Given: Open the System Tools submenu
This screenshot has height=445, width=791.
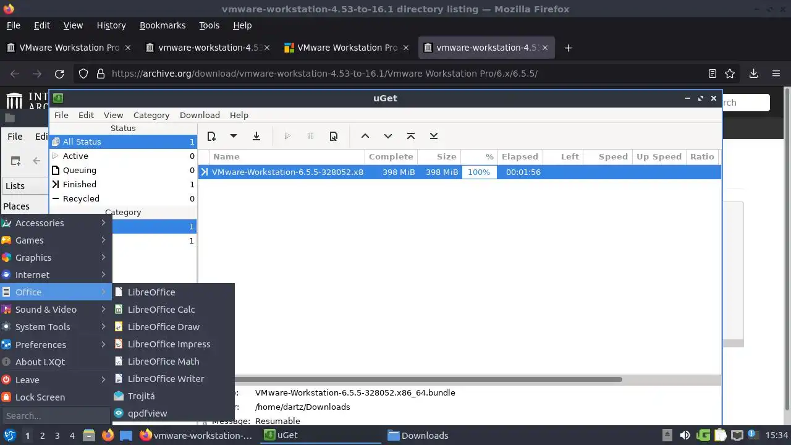Looking at the screenshot, I should tap(56, 326).
